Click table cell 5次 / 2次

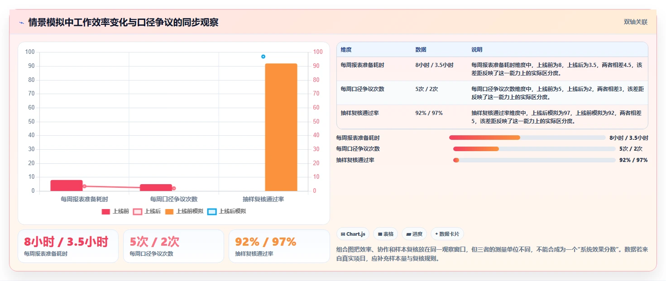click(x=426, y=89)
